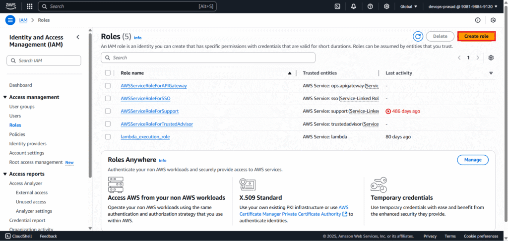Screen dimensions: 508x241
Task: Open Identity providers in the sidebar
Action: 28,143
